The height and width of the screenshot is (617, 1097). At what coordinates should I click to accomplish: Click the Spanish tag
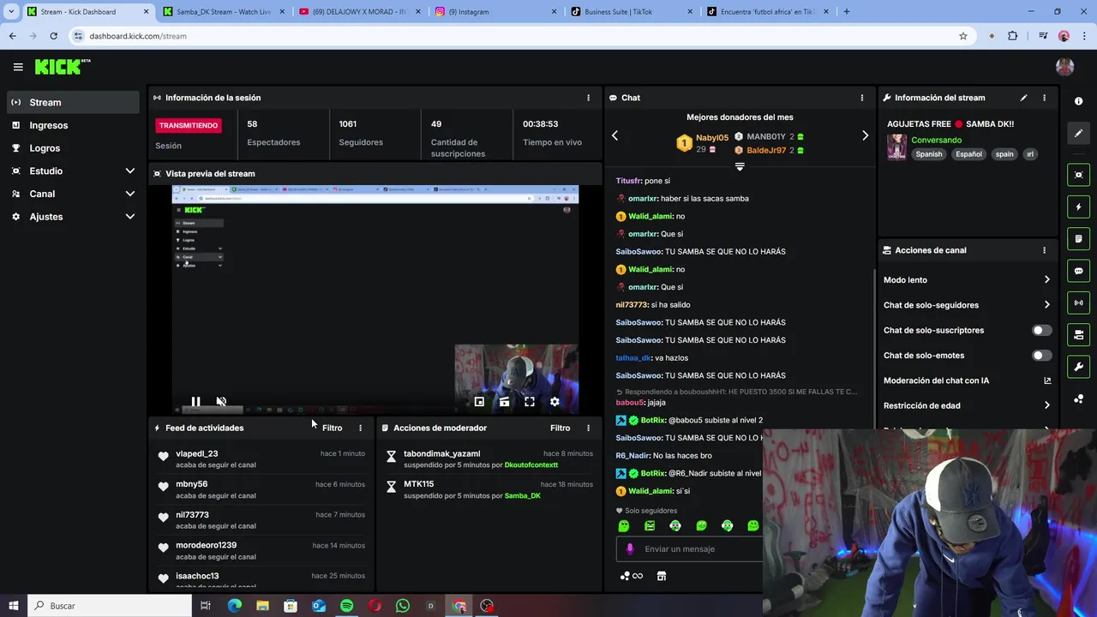coord(928,154)
